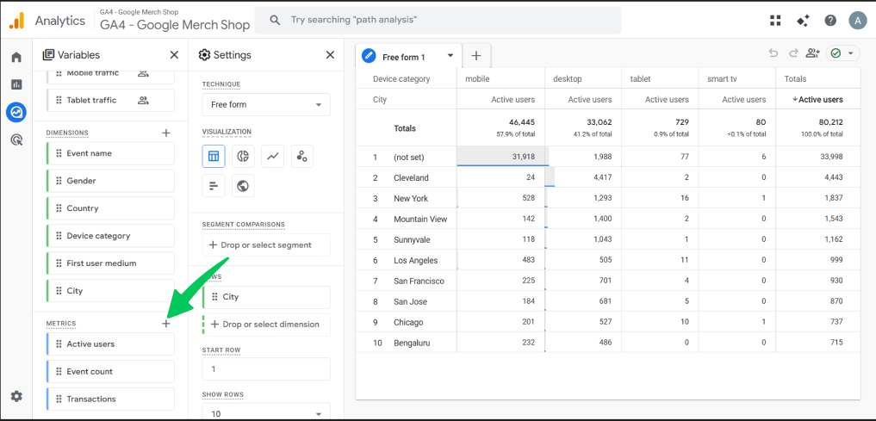Click the Cleveland row label
876x421 pixels.
pos(411,177)
